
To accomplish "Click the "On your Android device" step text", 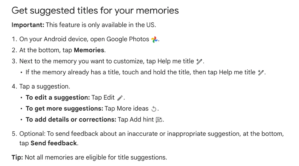I will pyautogui.click(x=84, y=39).
